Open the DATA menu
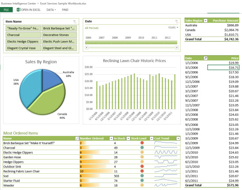Viewport: 242px width, 190px height. pos(51,10)
